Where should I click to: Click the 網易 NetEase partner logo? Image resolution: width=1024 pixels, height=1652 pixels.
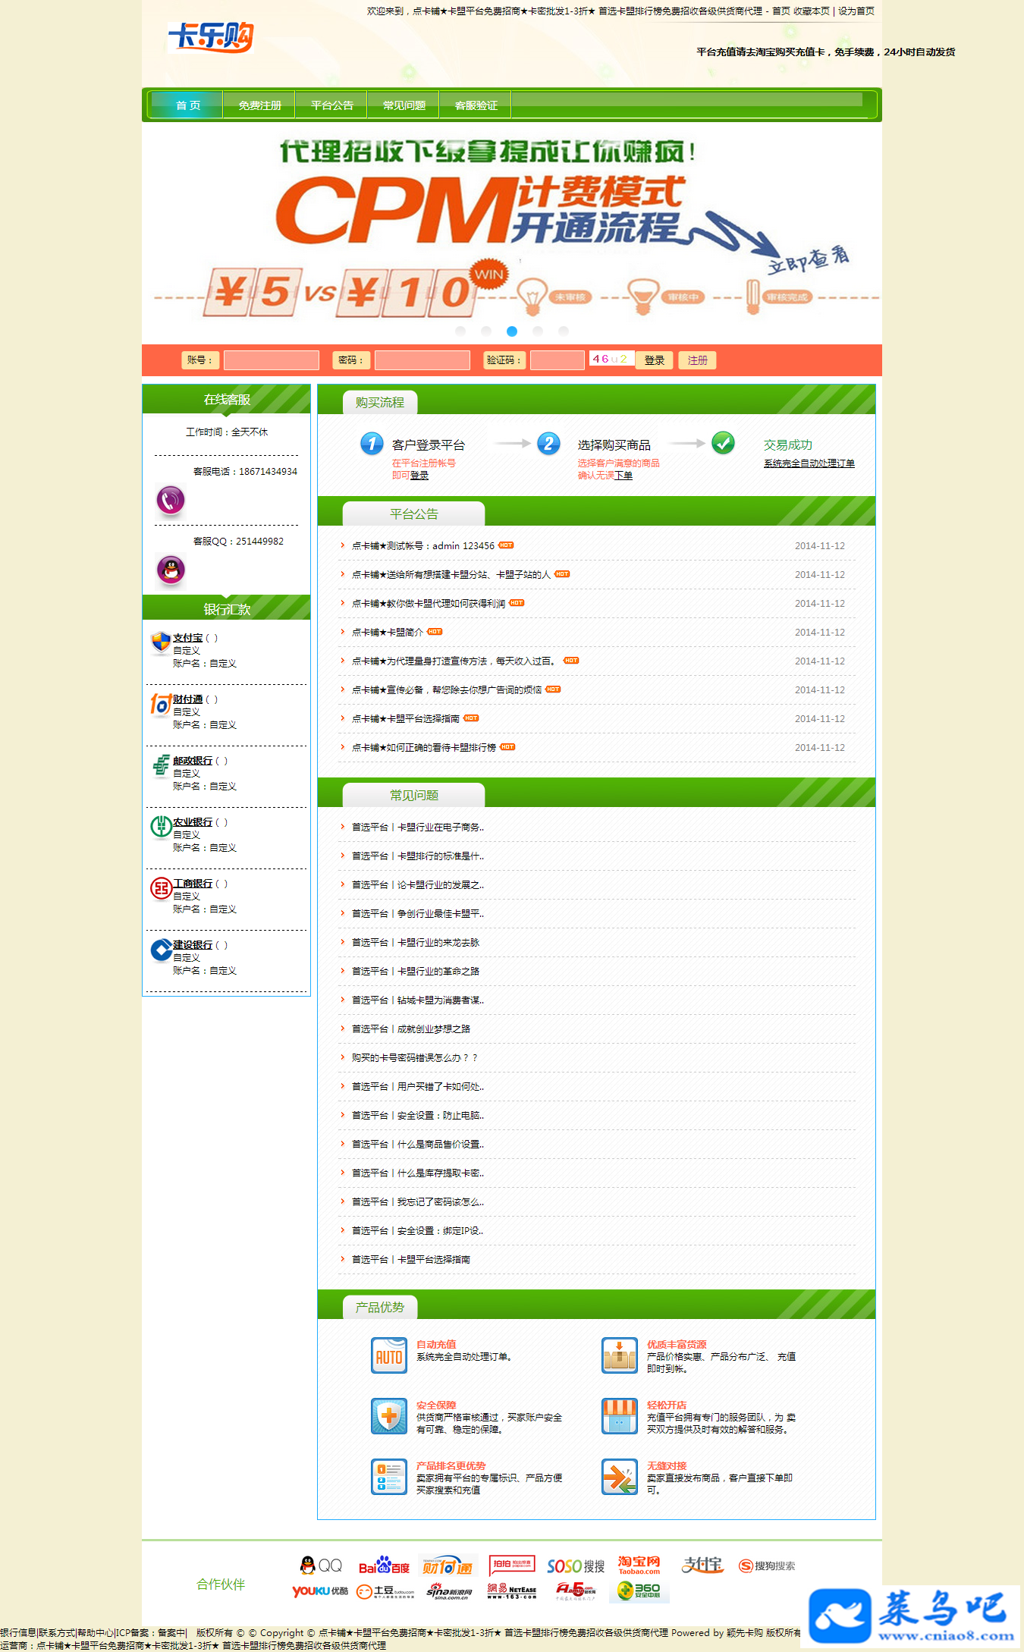[x=512, y=1591]
